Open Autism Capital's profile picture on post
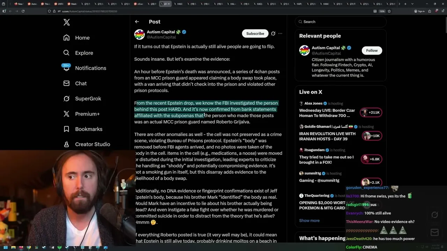The width and height of the screenshot is (447, 251). (139, 35)
